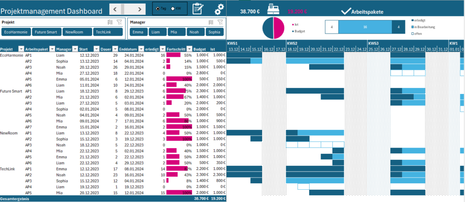Open the Projekt column filter dropdown
Image resolution: width=465 pixels, height=202 pixels.
point(21,49)
